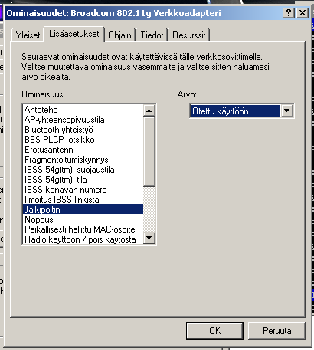Switch to the Yleiset tab
Viewport: 314px width, 350px height.
pyautogui.click(x=28, y=35)
